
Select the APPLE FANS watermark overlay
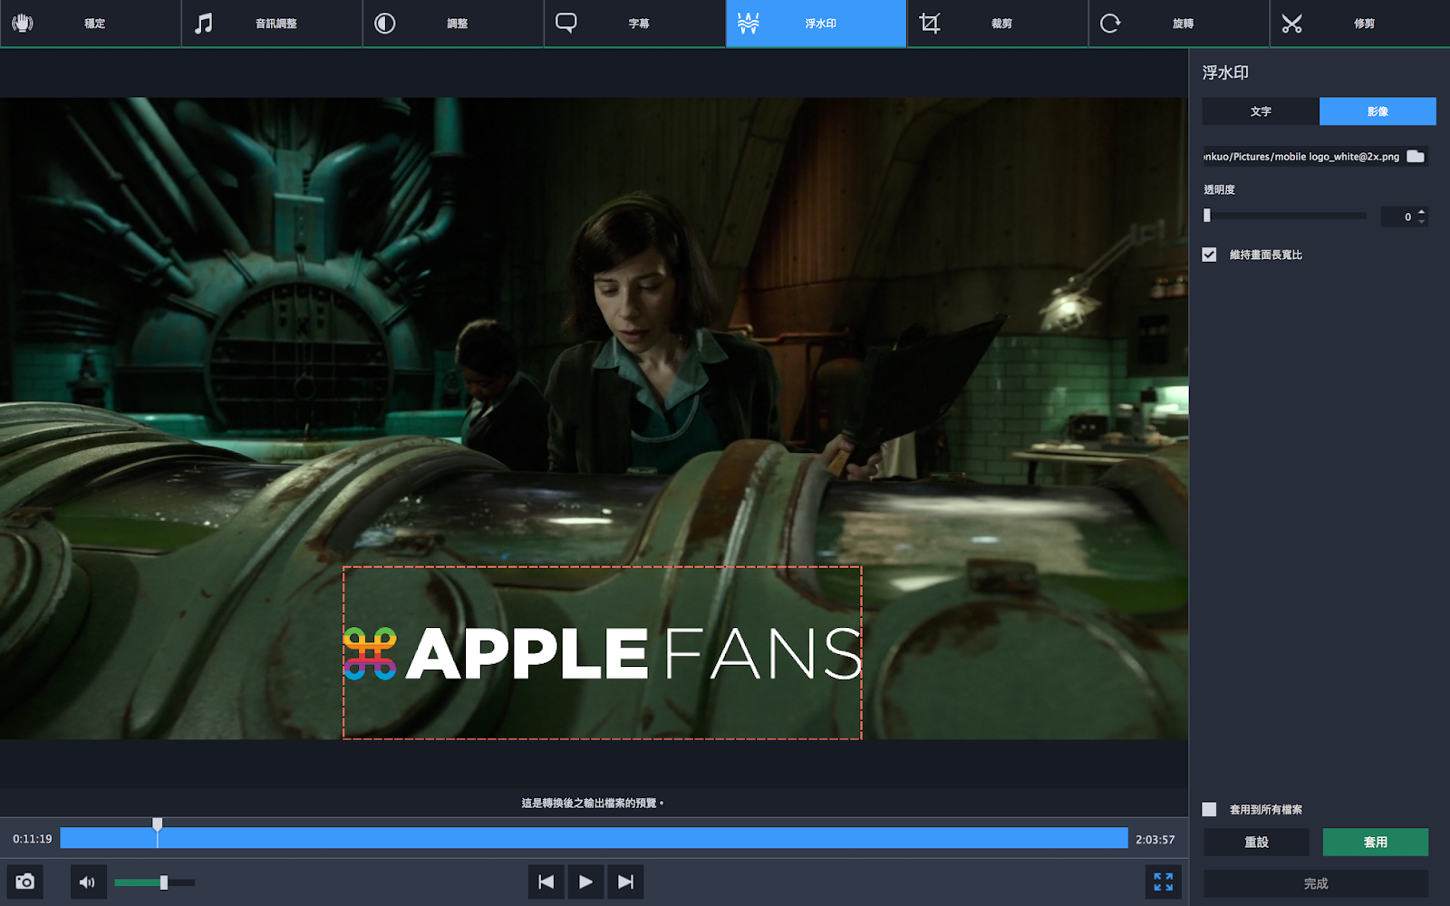pyautogui.click(x=602, y=653)
